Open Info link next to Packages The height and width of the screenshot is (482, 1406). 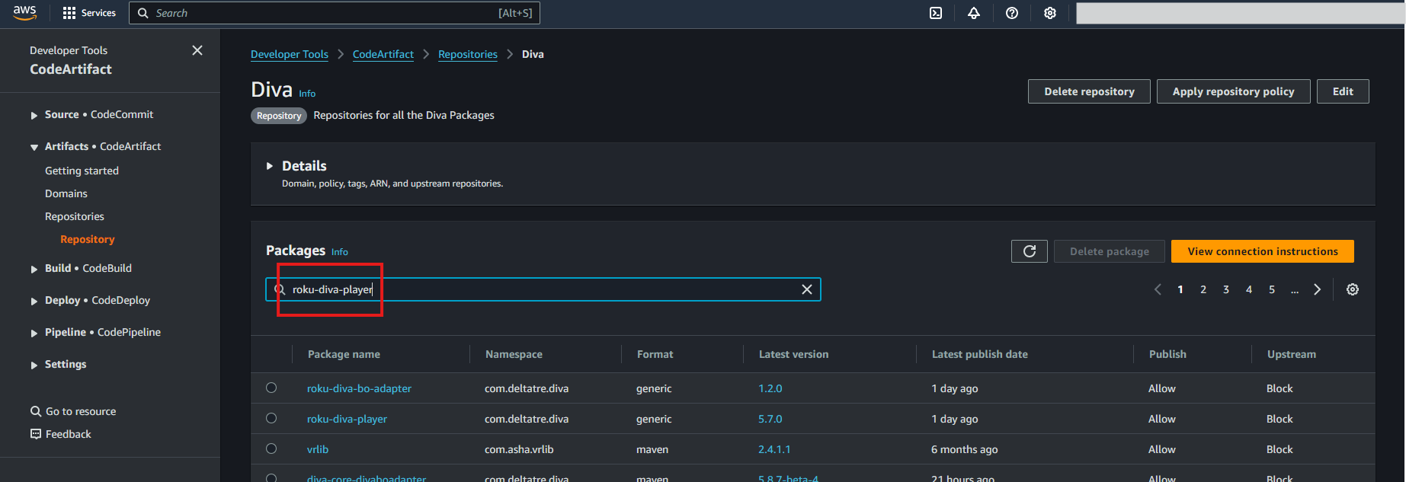tap(340, 252)
